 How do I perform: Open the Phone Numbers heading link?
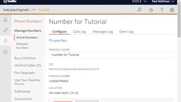pyautogui.click(x=28, y=21)
